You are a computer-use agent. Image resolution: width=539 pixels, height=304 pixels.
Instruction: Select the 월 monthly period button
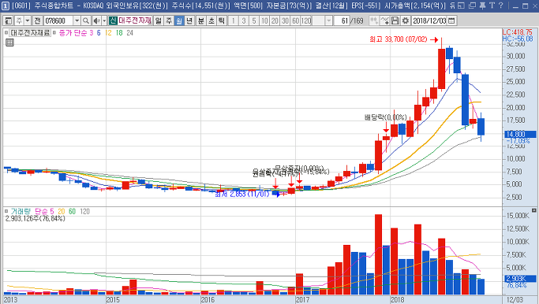point(179,21)
